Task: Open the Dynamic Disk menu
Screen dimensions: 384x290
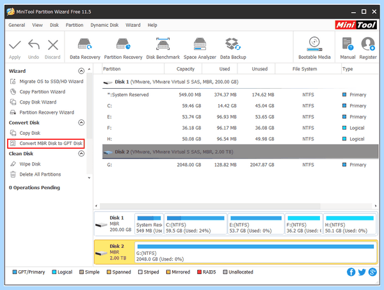Action: 104,25
